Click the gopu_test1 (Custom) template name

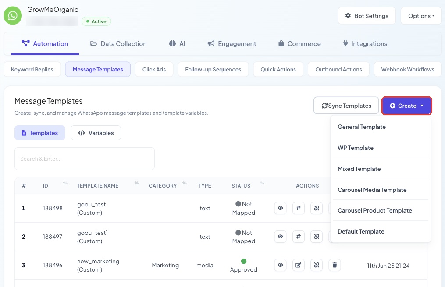(93, 237)
